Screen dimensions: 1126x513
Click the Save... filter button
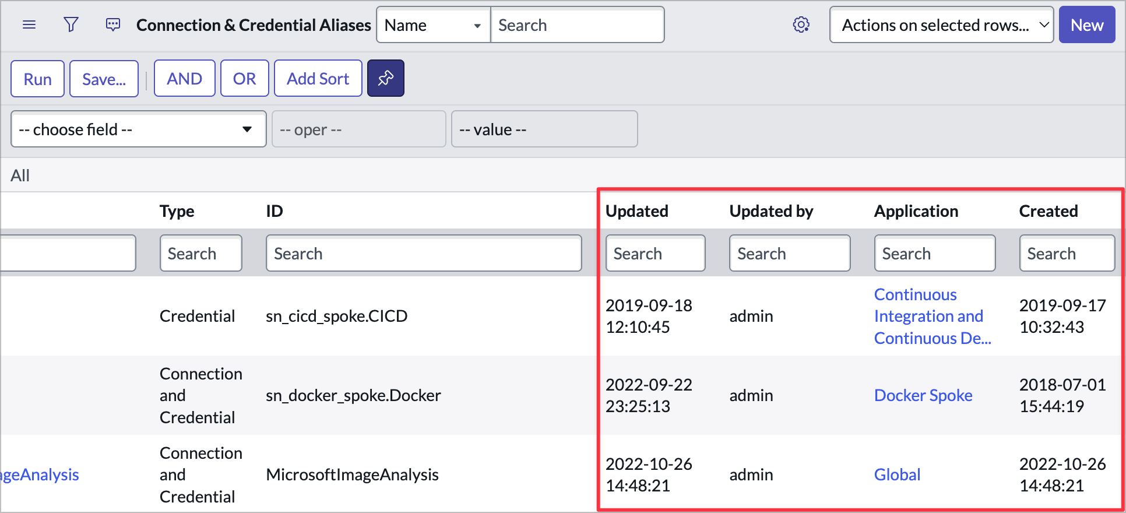click(104, 79)
